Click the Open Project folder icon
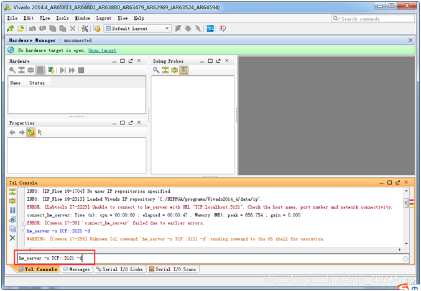 pos(20,29)
